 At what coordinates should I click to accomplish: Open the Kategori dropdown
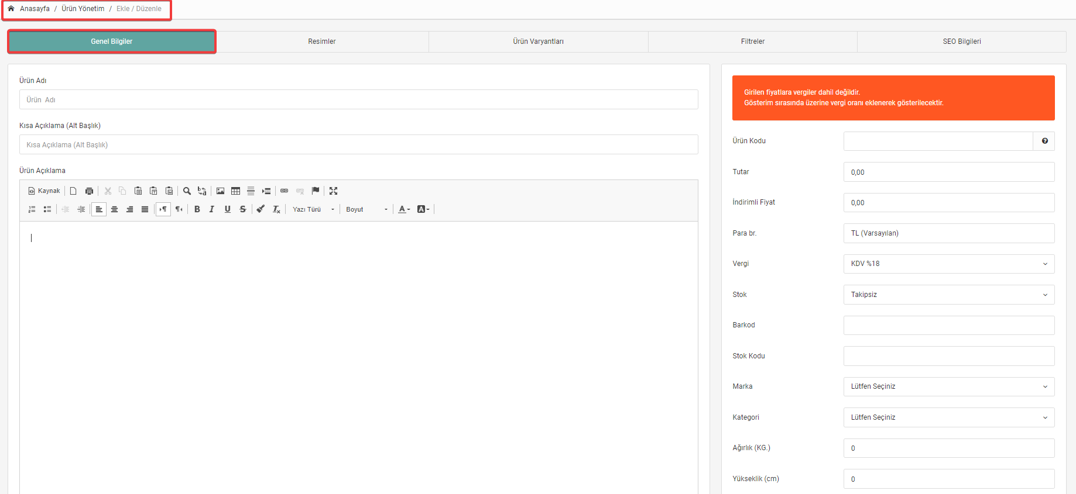(x=949, y=417)
